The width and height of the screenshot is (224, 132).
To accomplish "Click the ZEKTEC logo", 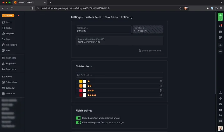I will [8, 16].
